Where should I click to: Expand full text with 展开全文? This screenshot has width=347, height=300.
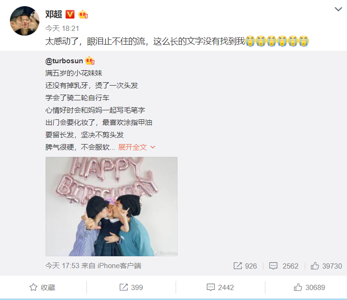coord(137,147)
